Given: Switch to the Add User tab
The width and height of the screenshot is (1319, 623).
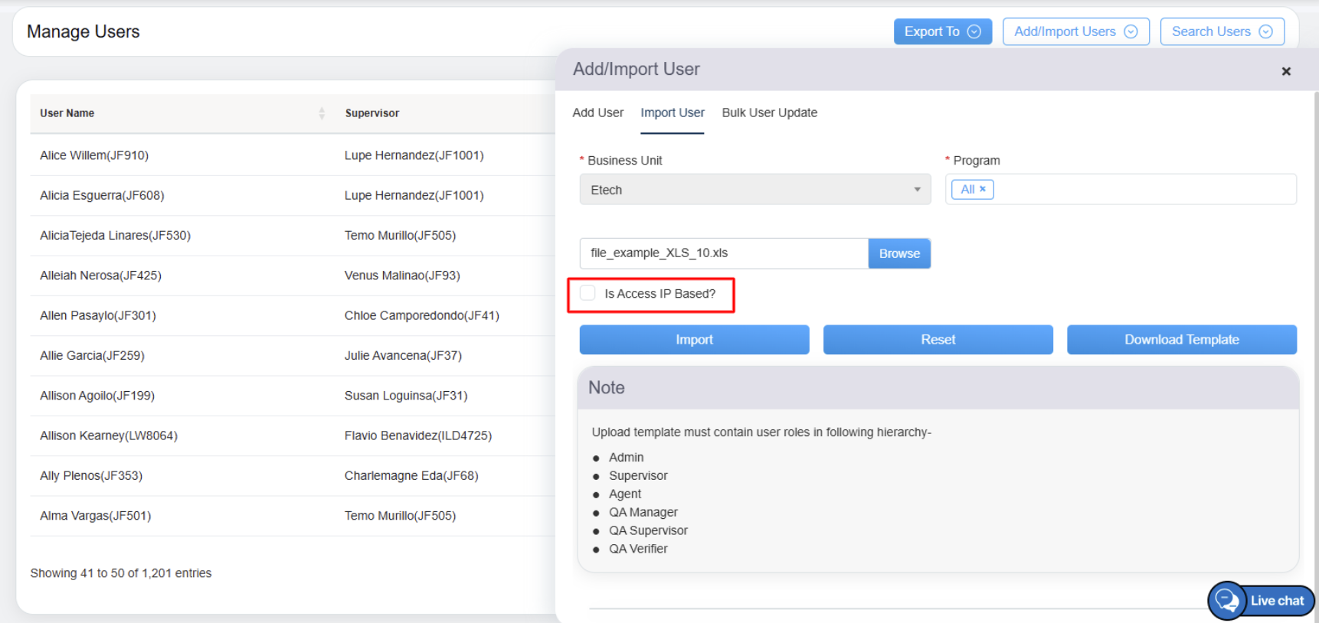Looking at the screenshot, I should pos(597,113).
